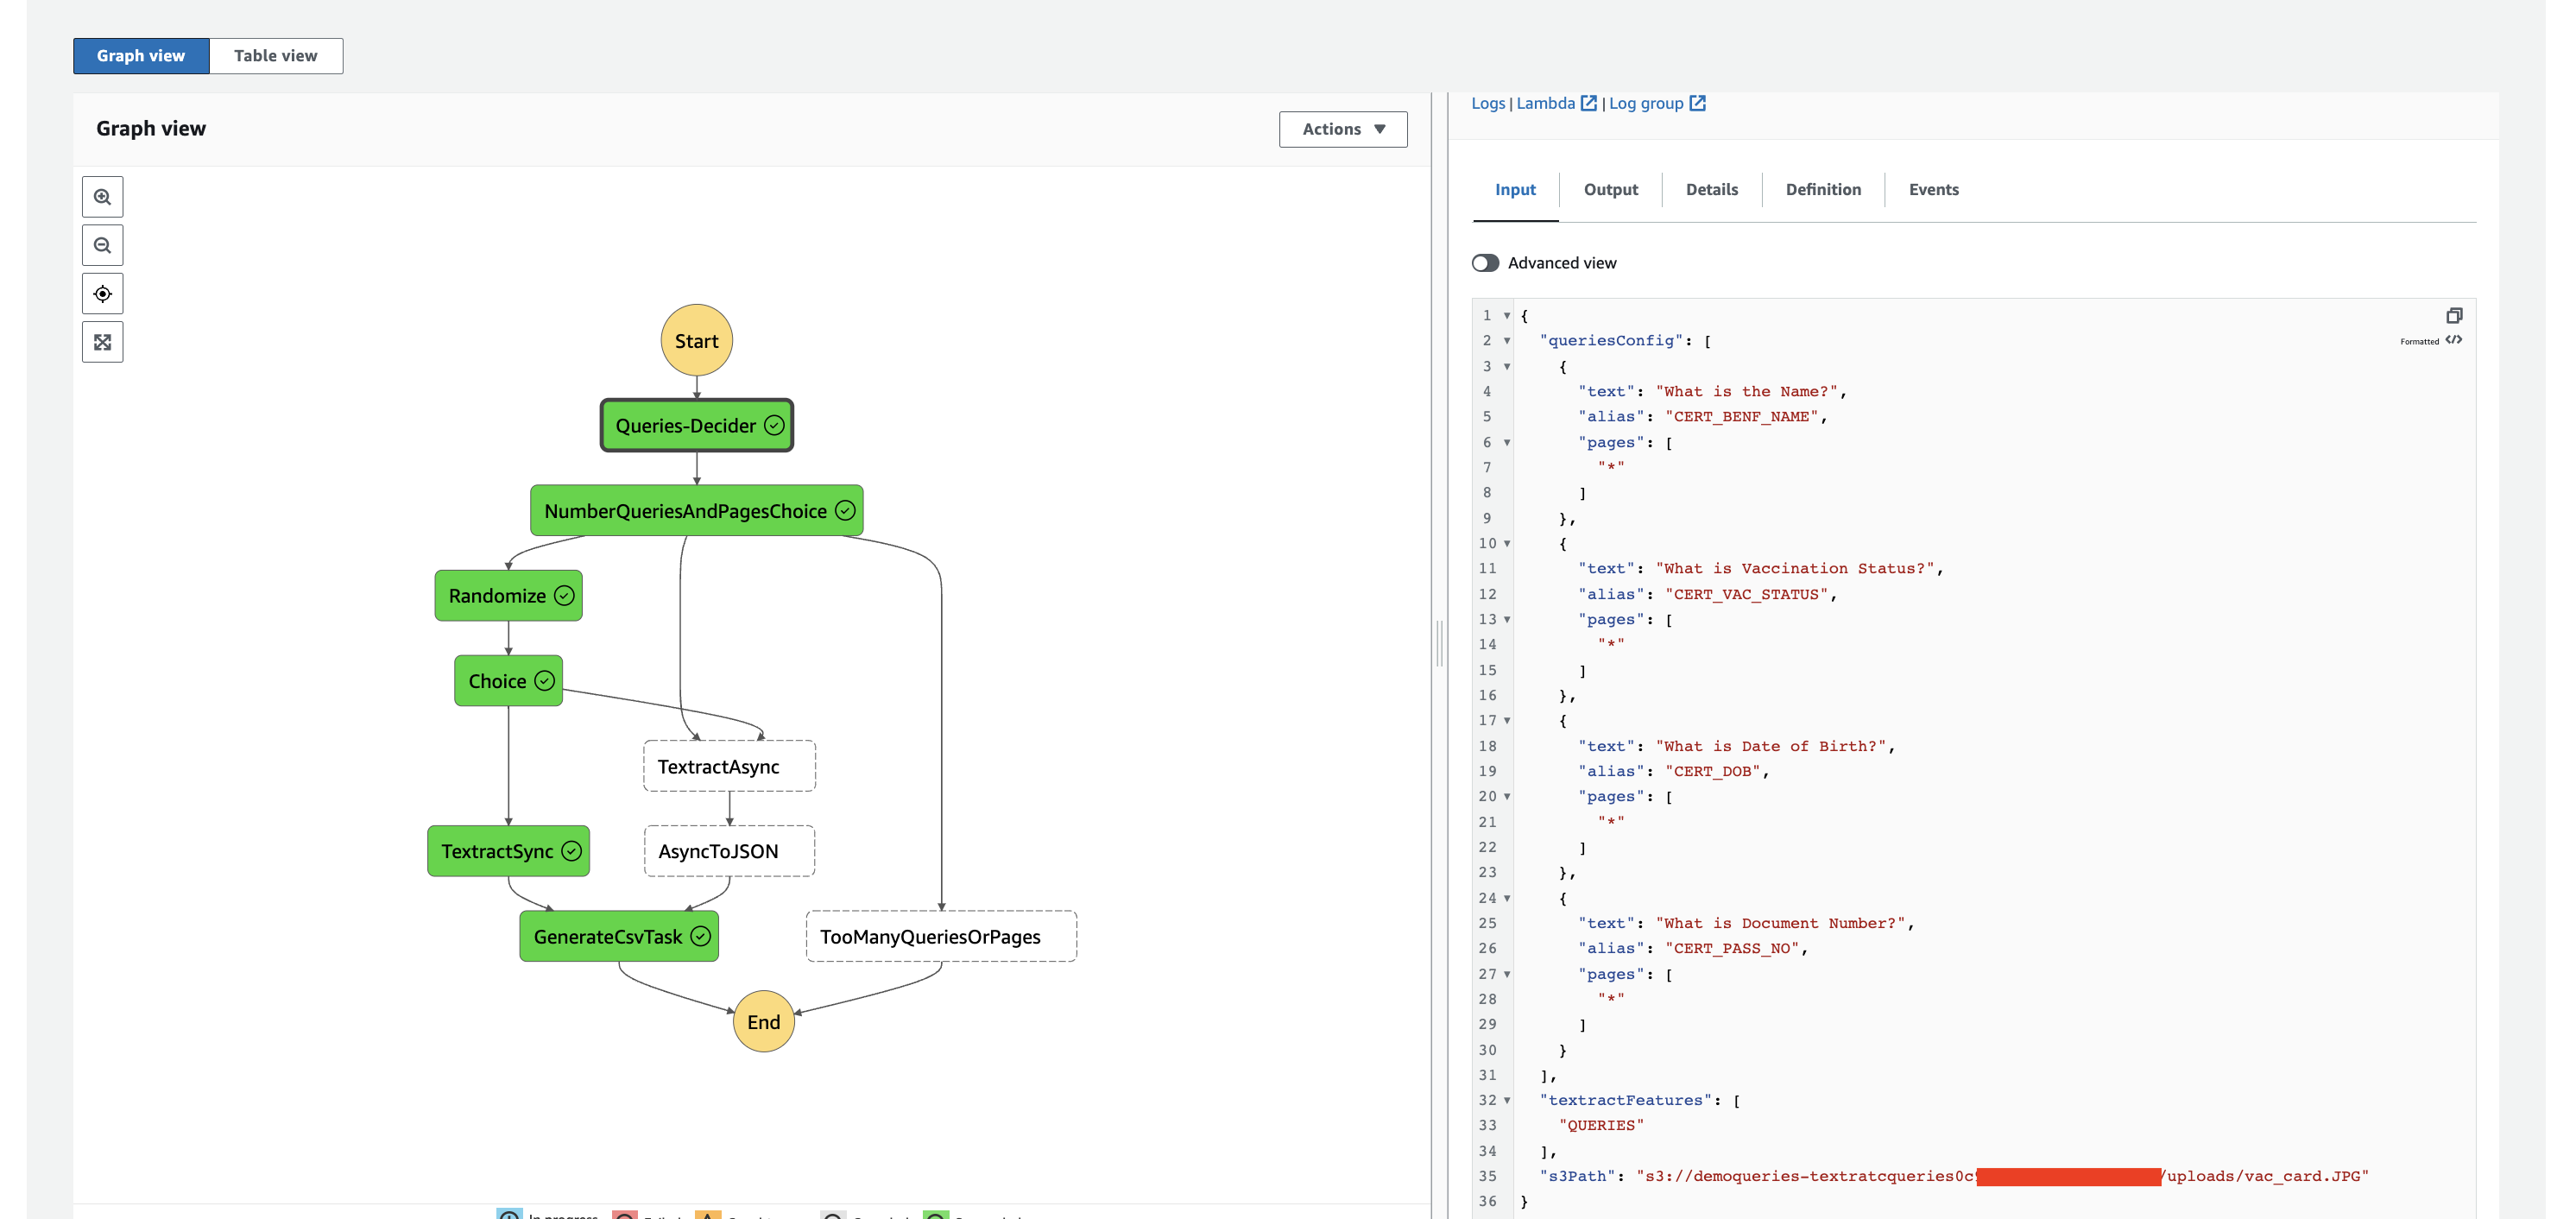Switch to the Output tab
The image size is (2576, 1219).
1610,190
